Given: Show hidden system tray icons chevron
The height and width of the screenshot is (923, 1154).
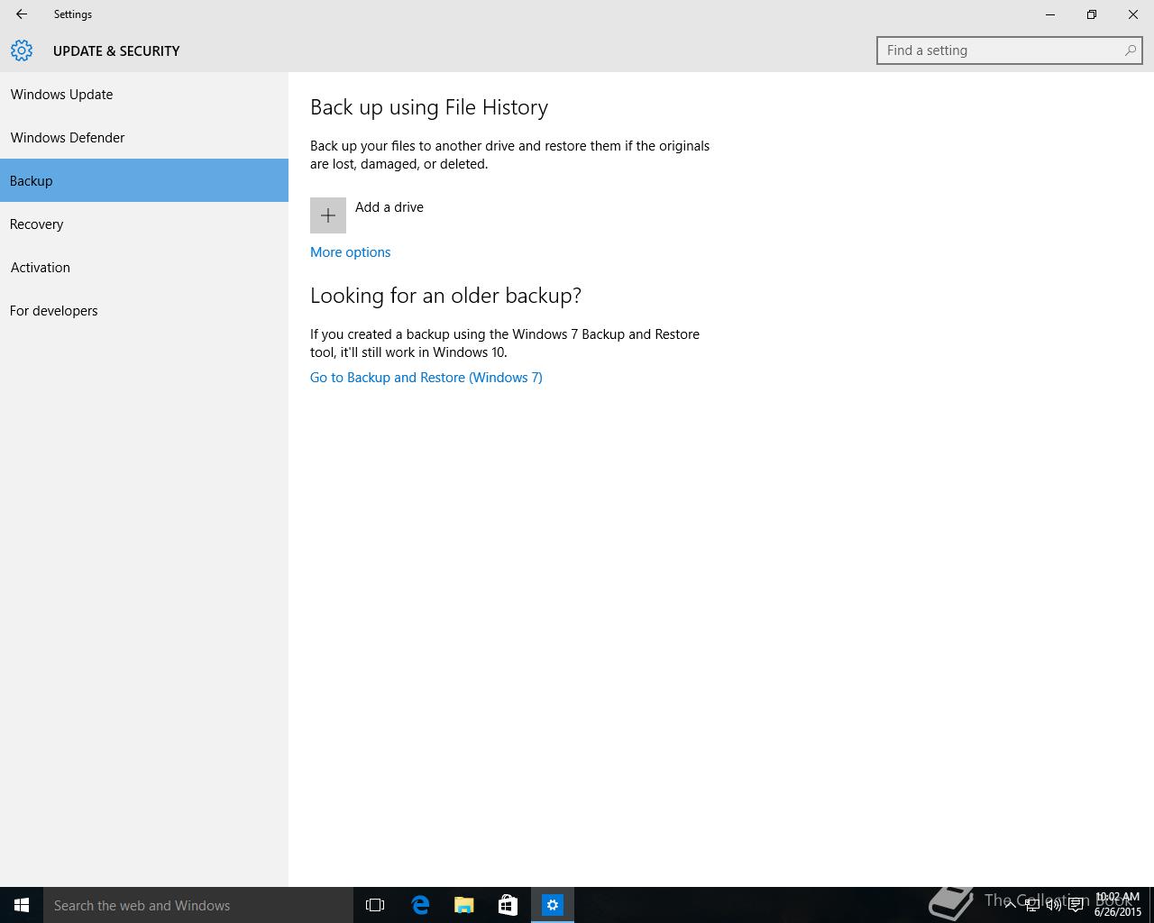Looking at the screenshot, I should pyautogui.click(x=1010, y=905).
